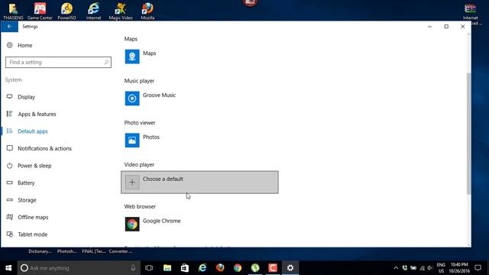Click the ENG US language indicator
This screenshot has height=275, width=489.
[x=441, y=268]
